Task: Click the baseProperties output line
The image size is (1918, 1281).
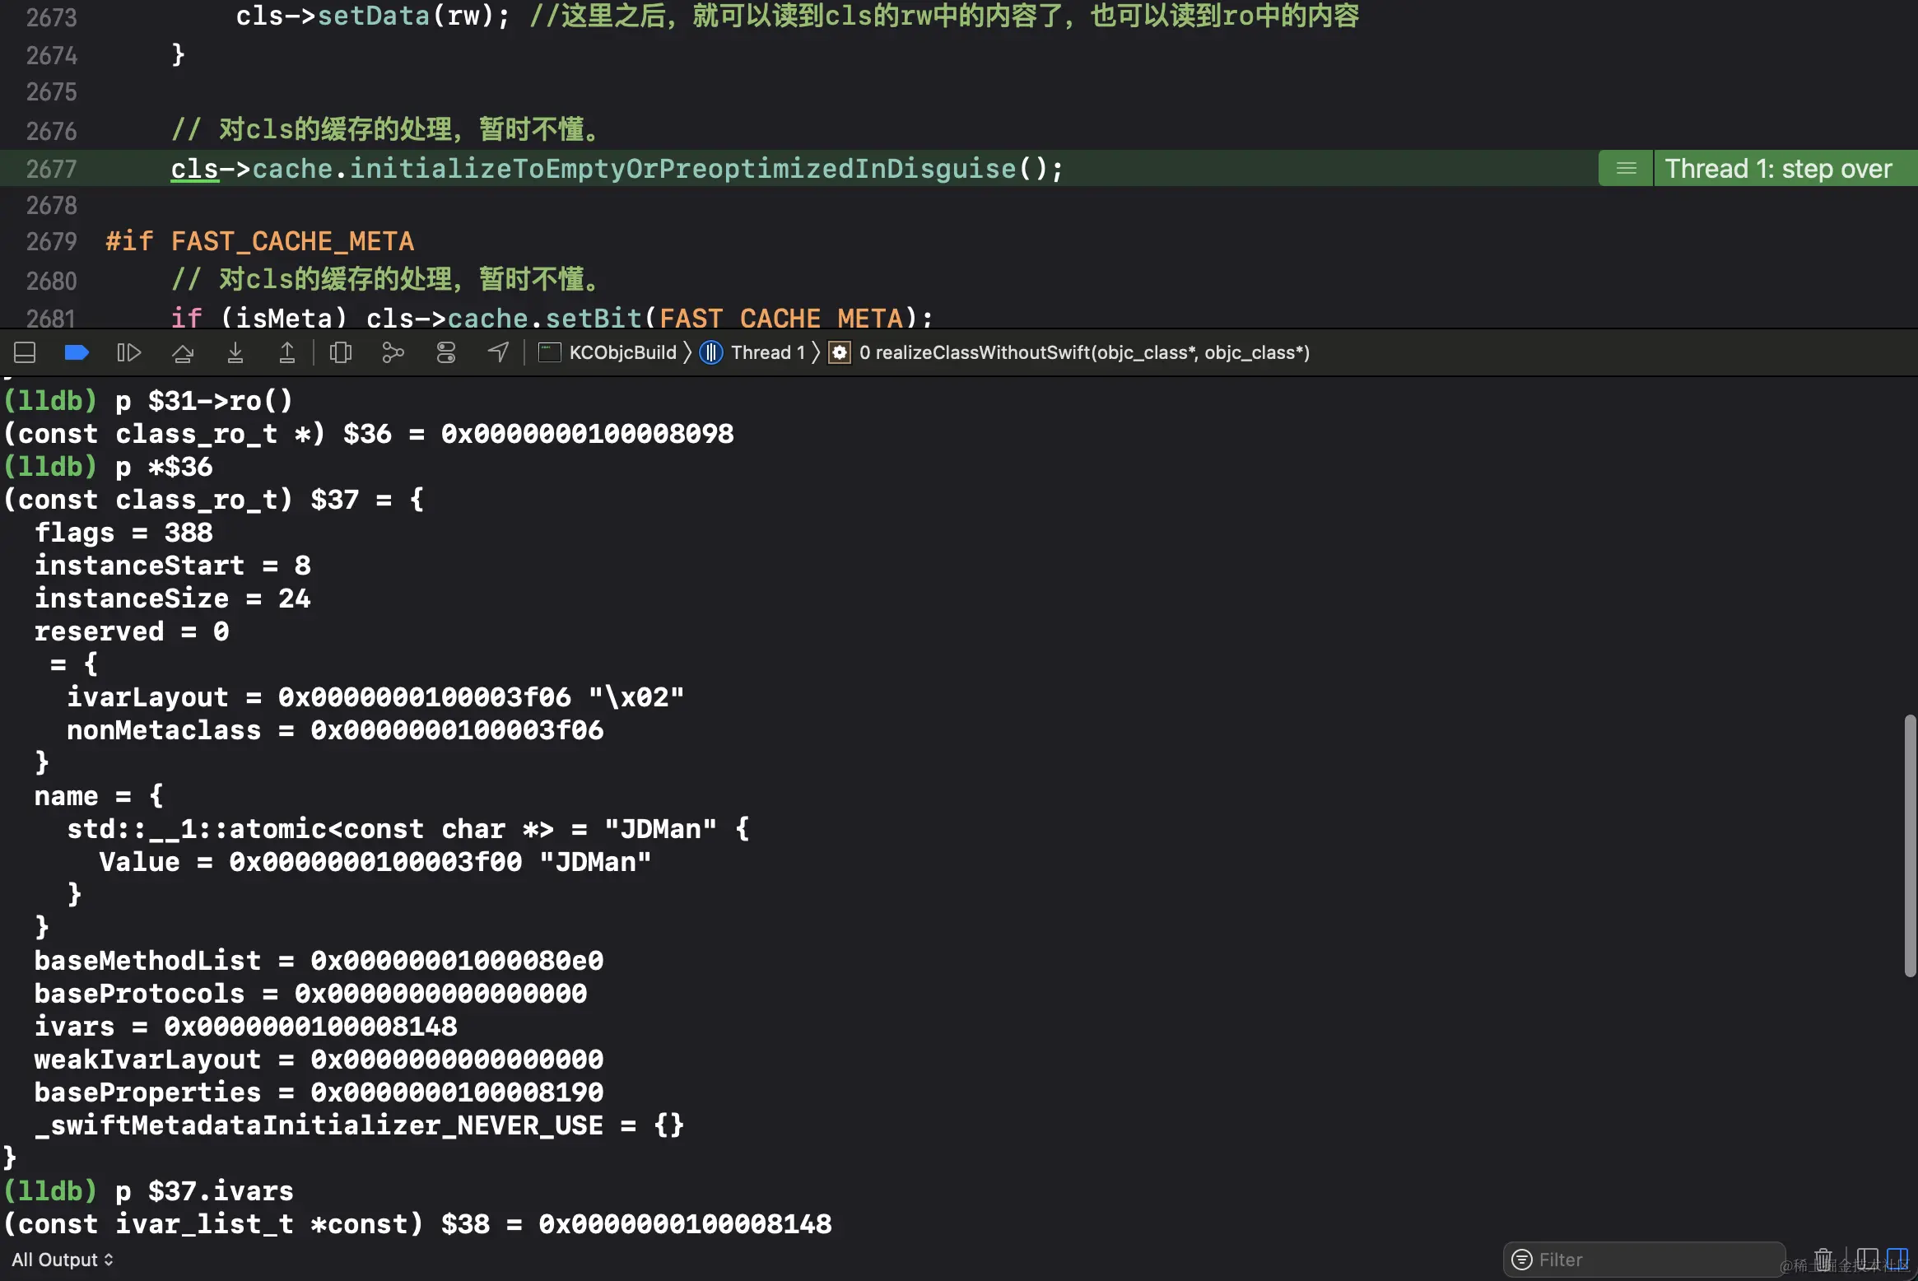Action: 319,1092
